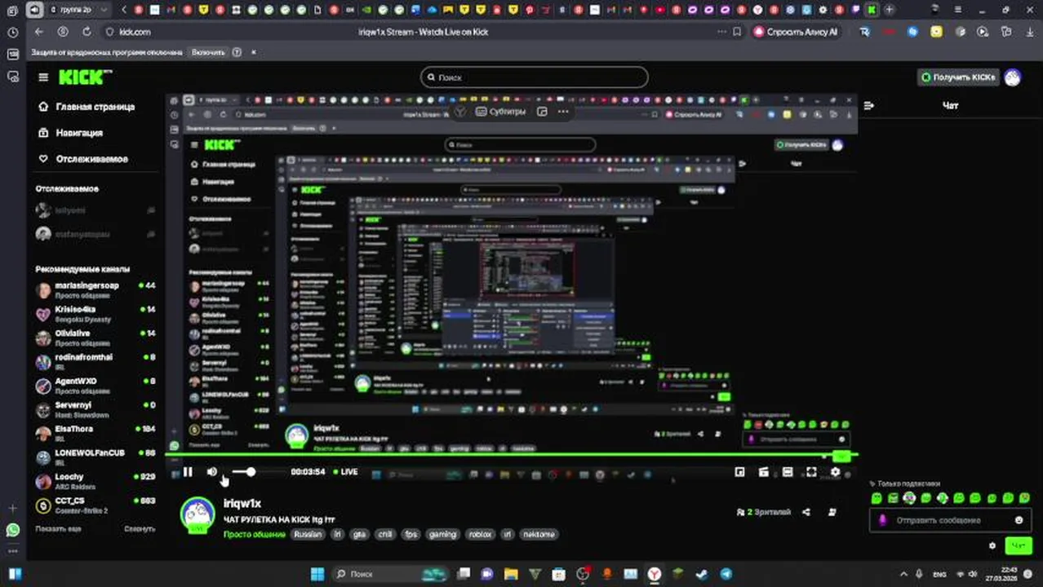Screen dimensions: 1043x587
Task: Open LONEWOLFanCUB channel
Action: click(95, 457)
